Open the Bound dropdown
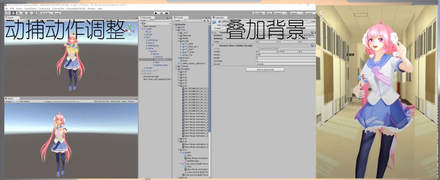 pos(286,64)
